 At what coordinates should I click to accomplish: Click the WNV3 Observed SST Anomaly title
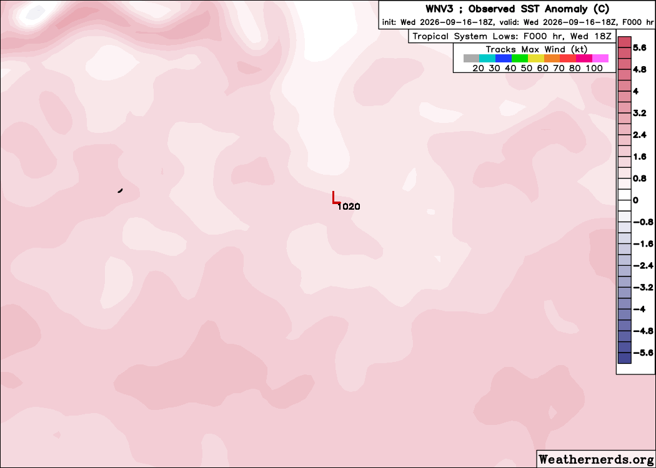pos(517,9)
